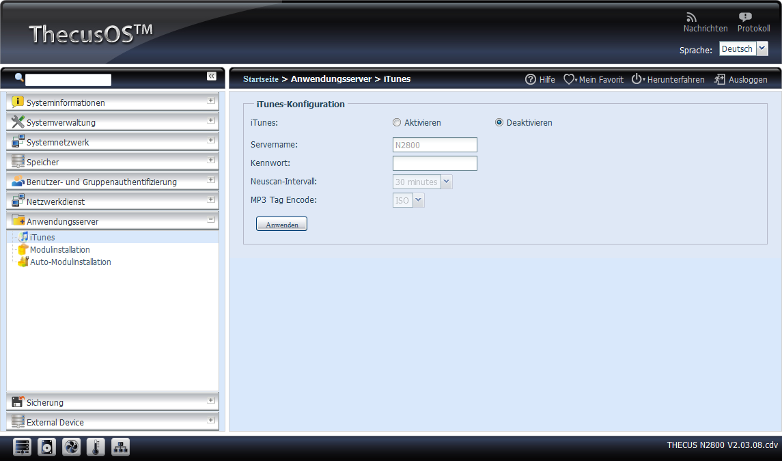Open the Sprache language dropdown
The height and width of the screenshot is (461, 782).
click(x=762, y=48)
